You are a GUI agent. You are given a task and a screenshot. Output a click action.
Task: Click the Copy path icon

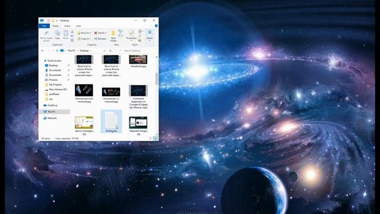coord(72,36)
